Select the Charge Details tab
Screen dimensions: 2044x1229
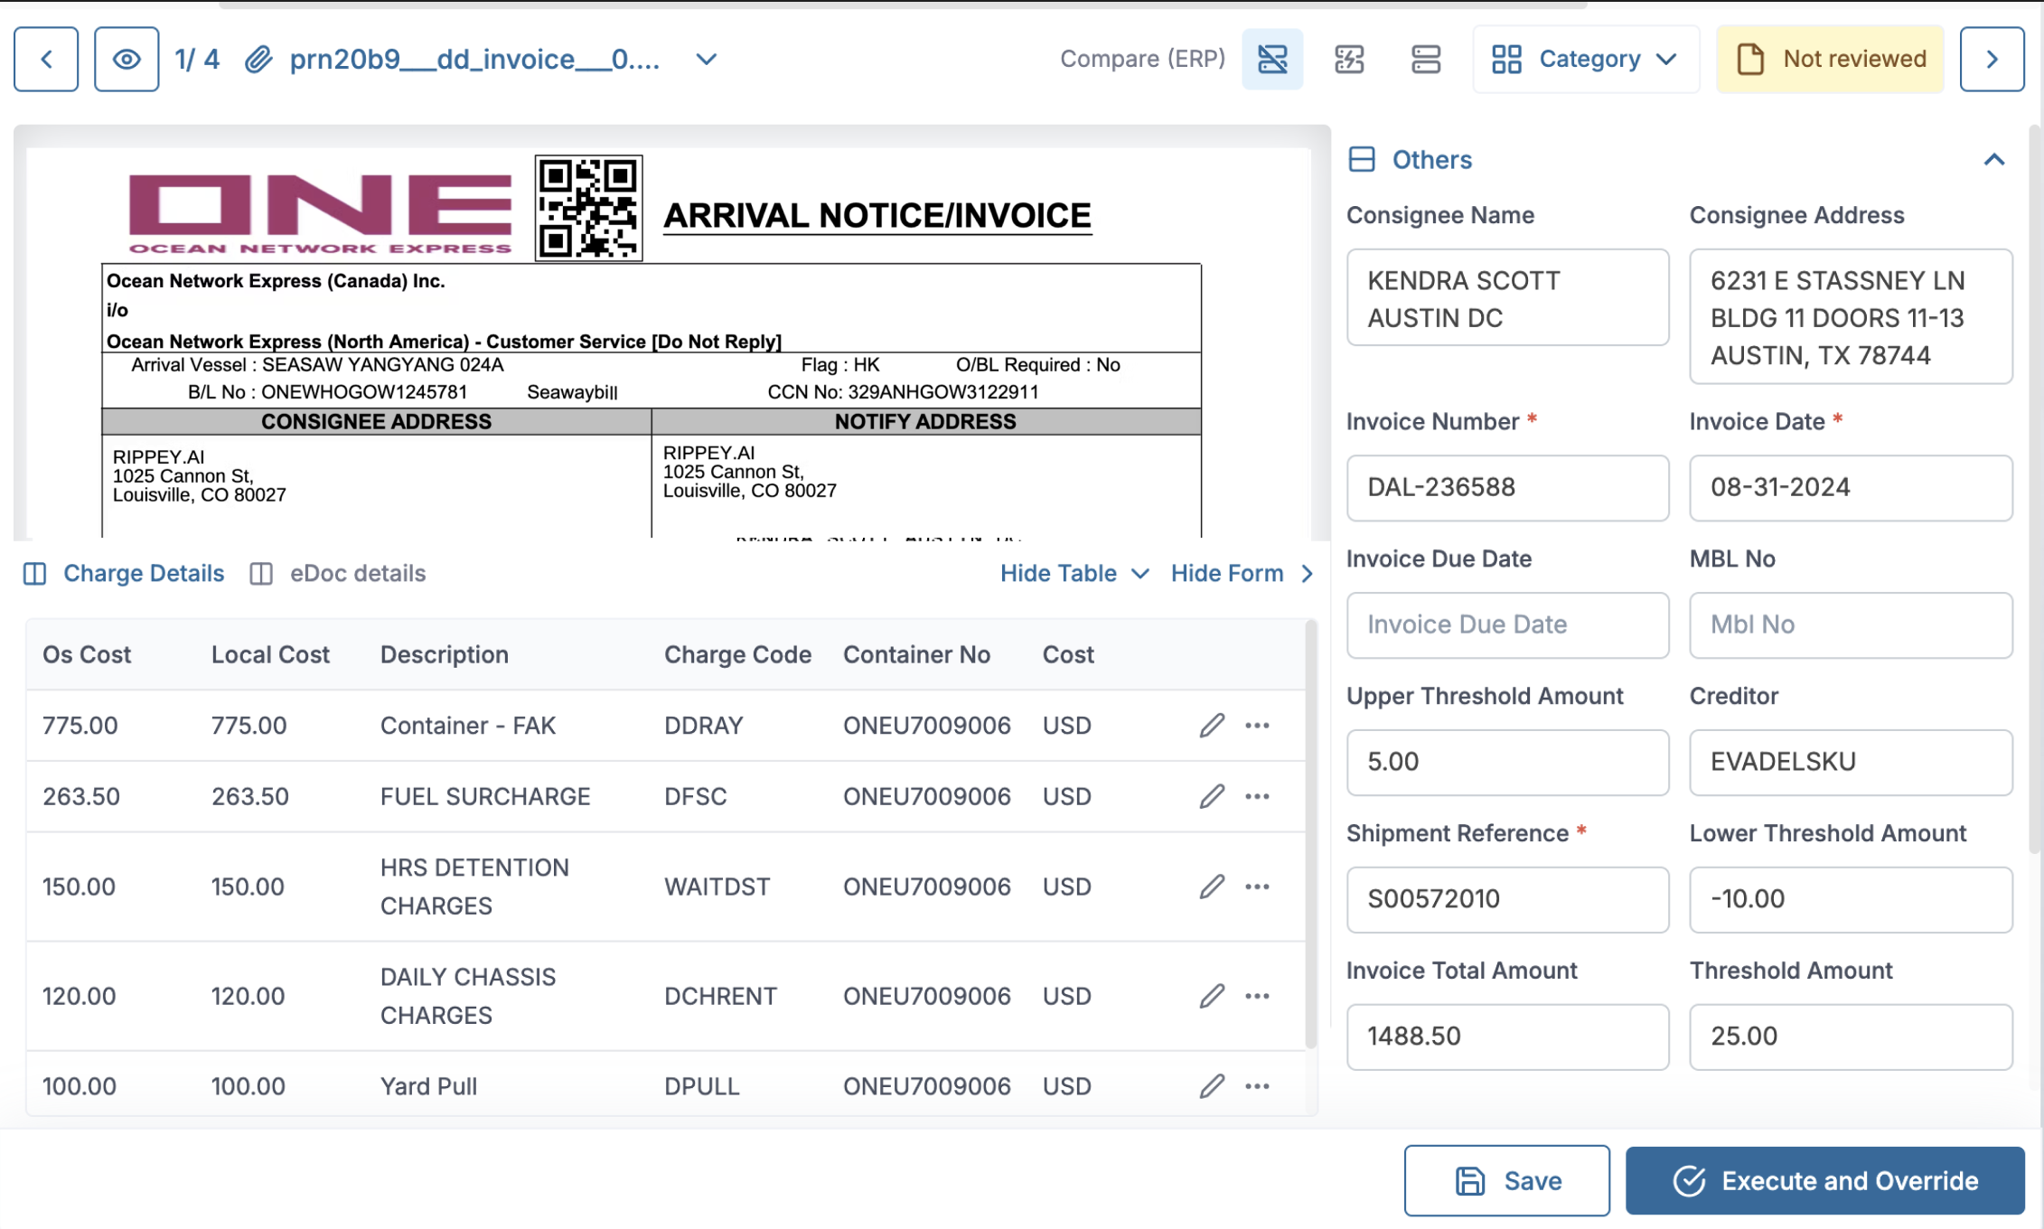125,574
